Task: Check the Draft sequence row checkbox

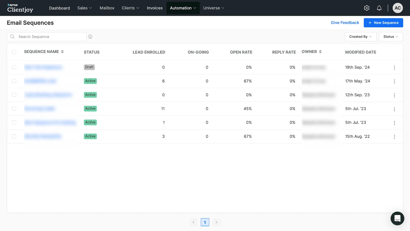Action: 14,67
